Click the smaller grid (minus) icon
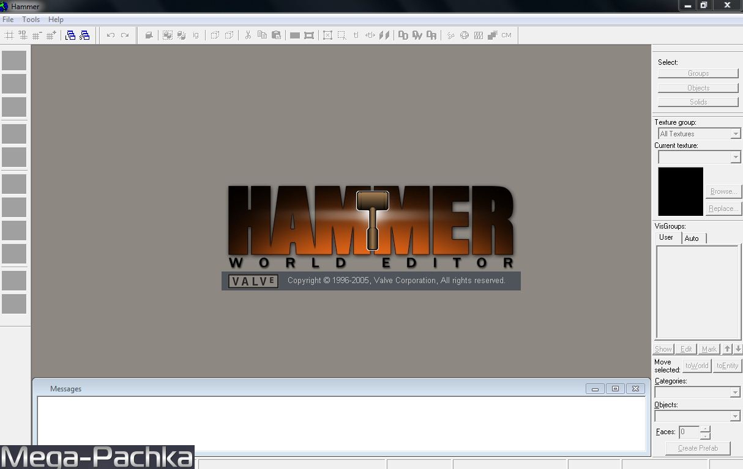Image resolution: width=743 pixels, height=469 pixels. [x=37, y=35]
